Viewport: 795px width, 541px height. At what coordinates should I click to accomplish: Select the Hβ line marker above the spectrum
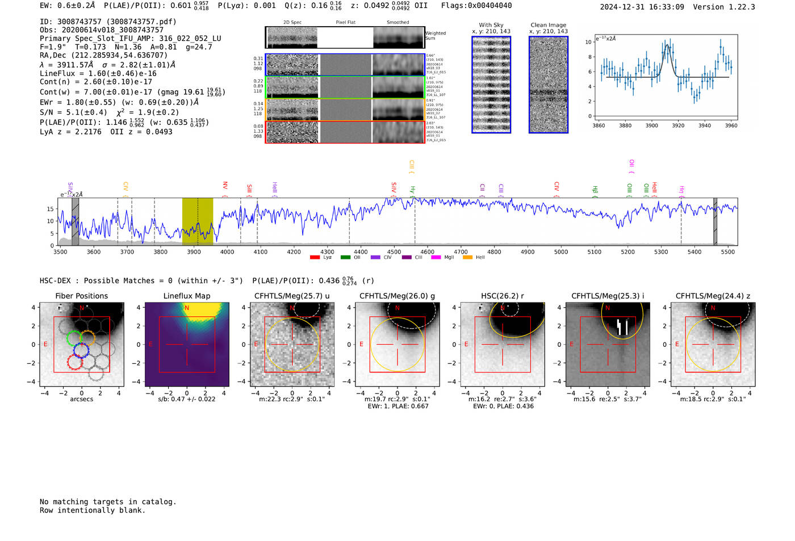click(x=595, y=191)
